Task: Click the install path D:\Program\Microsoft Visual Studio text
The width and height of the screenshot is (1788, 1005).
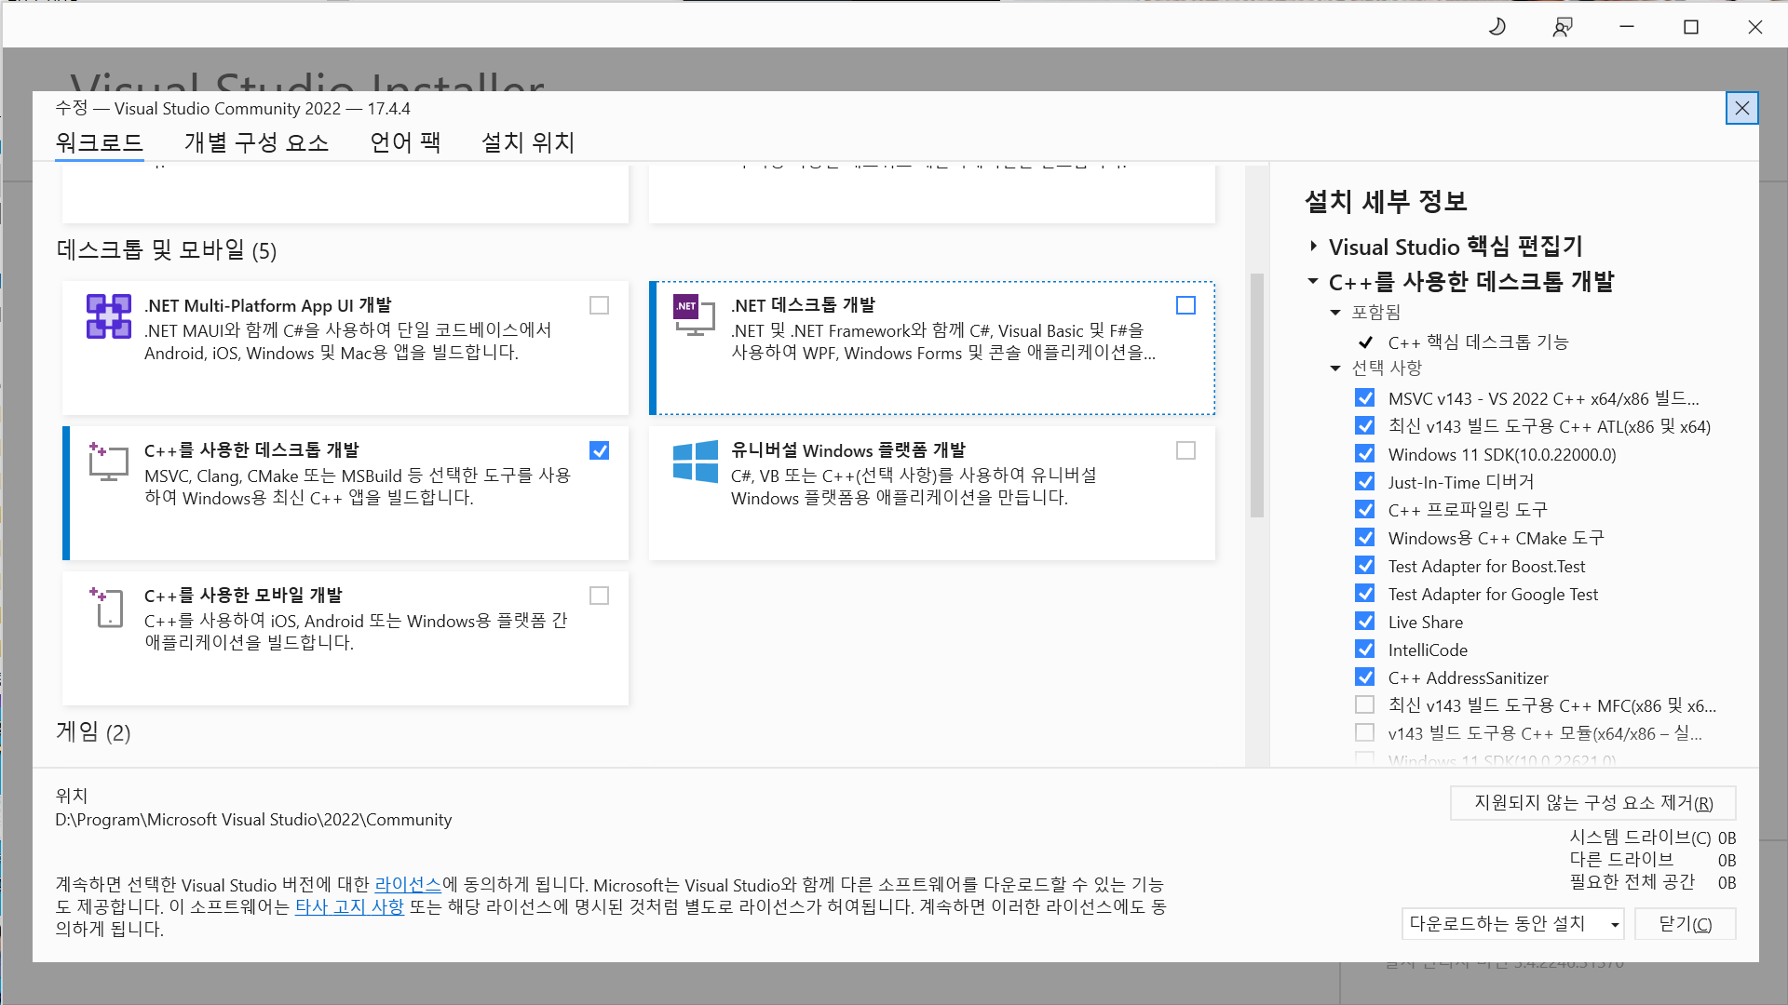Action: [253, 820]
